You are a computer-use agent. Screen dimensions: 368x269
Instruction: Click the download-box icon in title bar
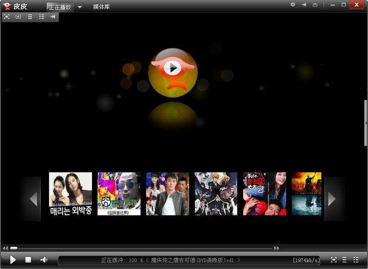[x=315, y=5]
